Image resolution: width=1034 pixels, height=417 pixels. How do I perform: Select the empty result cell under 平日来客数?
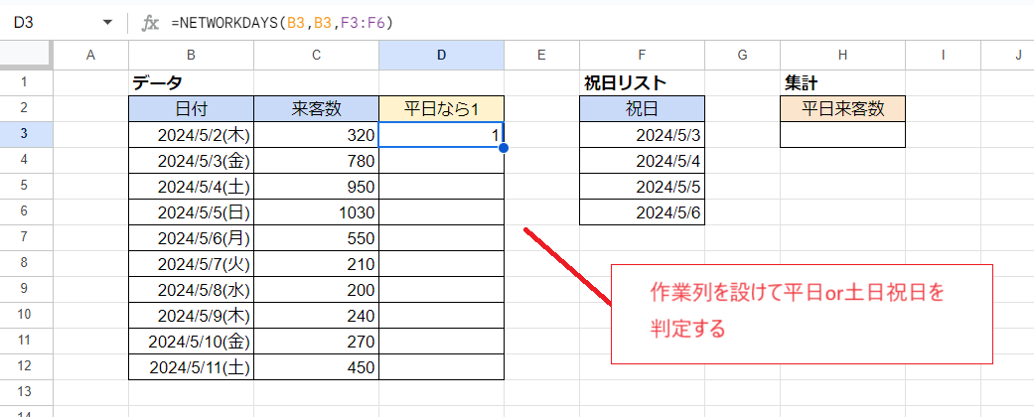pos(842,134)
